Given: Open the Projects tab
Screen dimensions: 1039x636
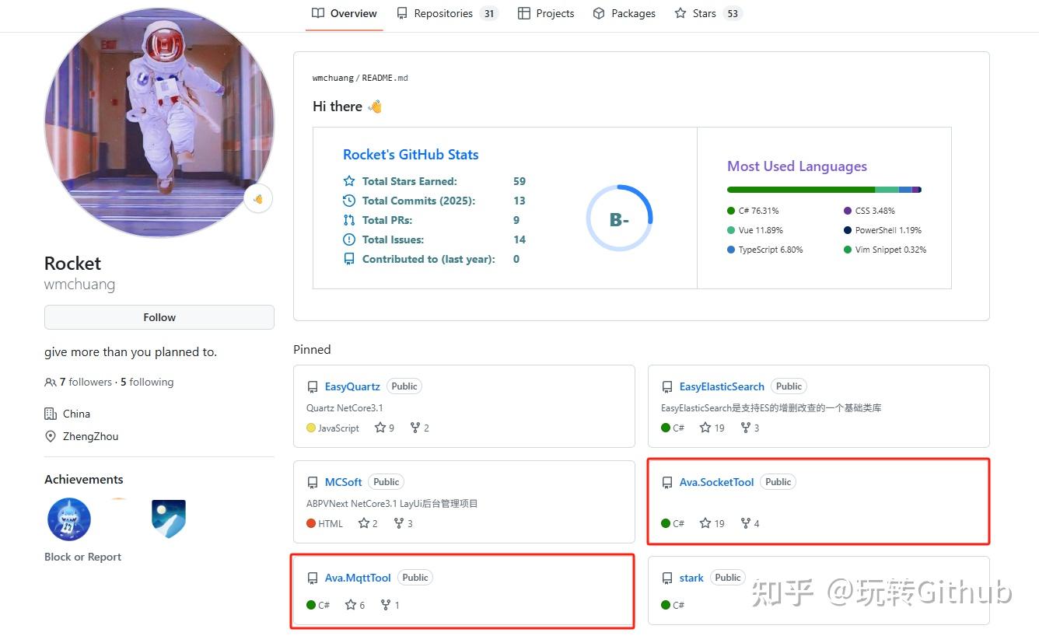Looking at the screenshot, I should pos(546,13).
